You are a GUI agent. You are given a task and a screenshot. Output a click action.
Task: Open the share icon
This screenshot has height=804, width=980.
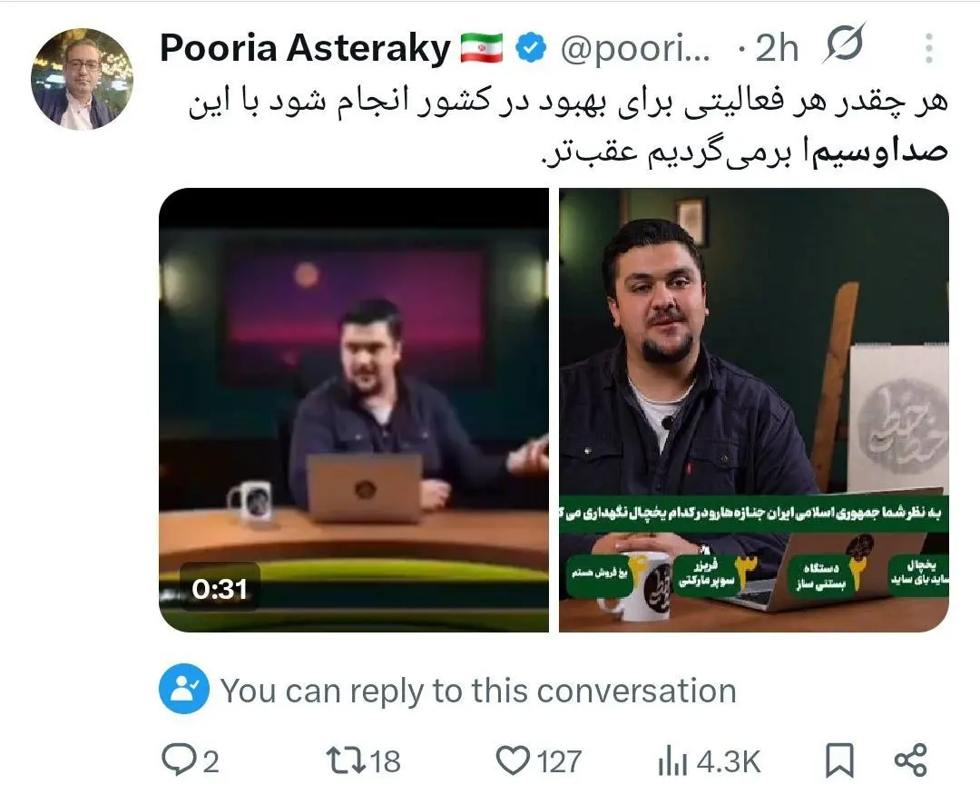[x=911, y=760]
